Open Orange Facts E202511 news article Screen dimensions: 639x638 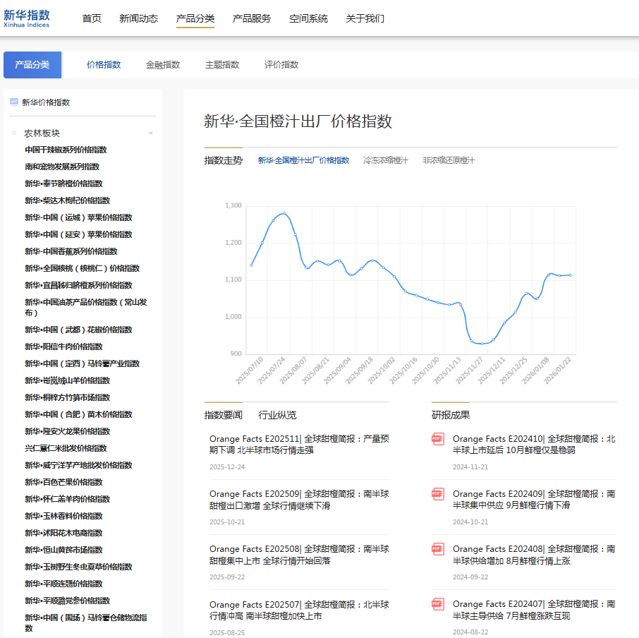click(x=299, y=444)
